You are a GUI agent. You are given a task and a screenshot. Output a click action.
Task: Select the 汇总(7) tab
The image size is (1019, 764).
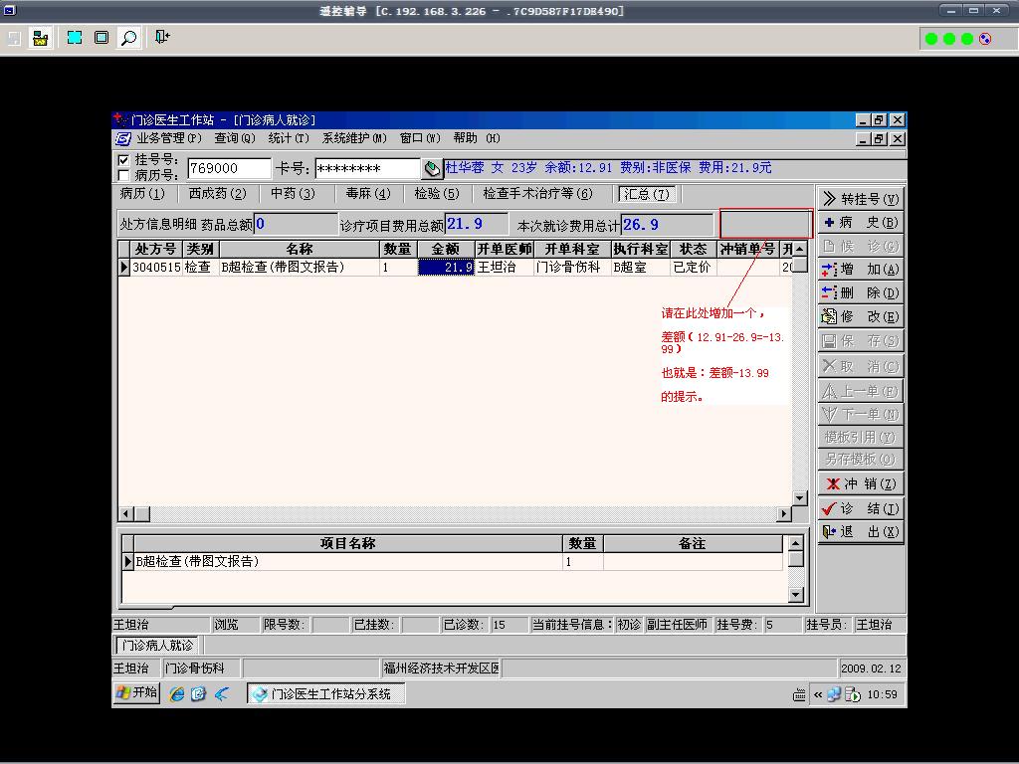[x=647, y=194]
